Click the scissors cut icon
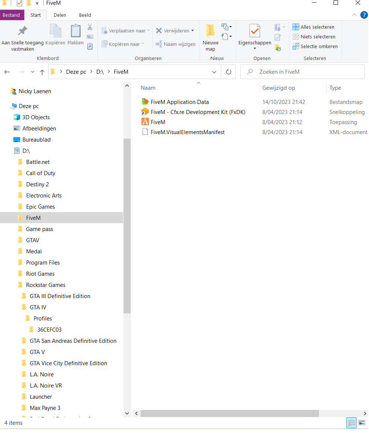 [x=90, y=27]
